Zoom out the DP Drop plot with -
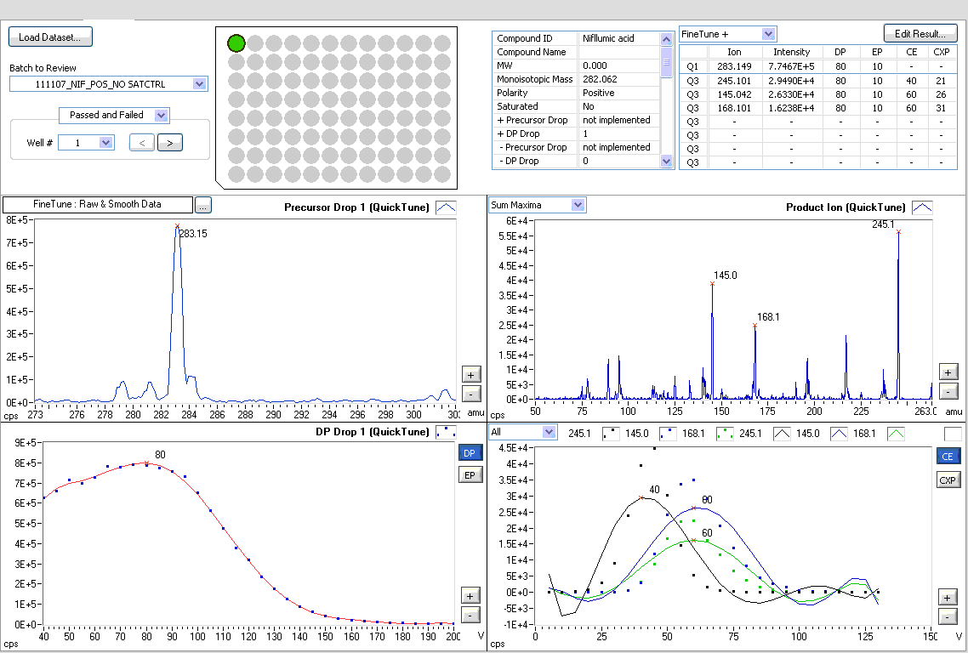Viewport: 968px width, 653px height. 470,615
